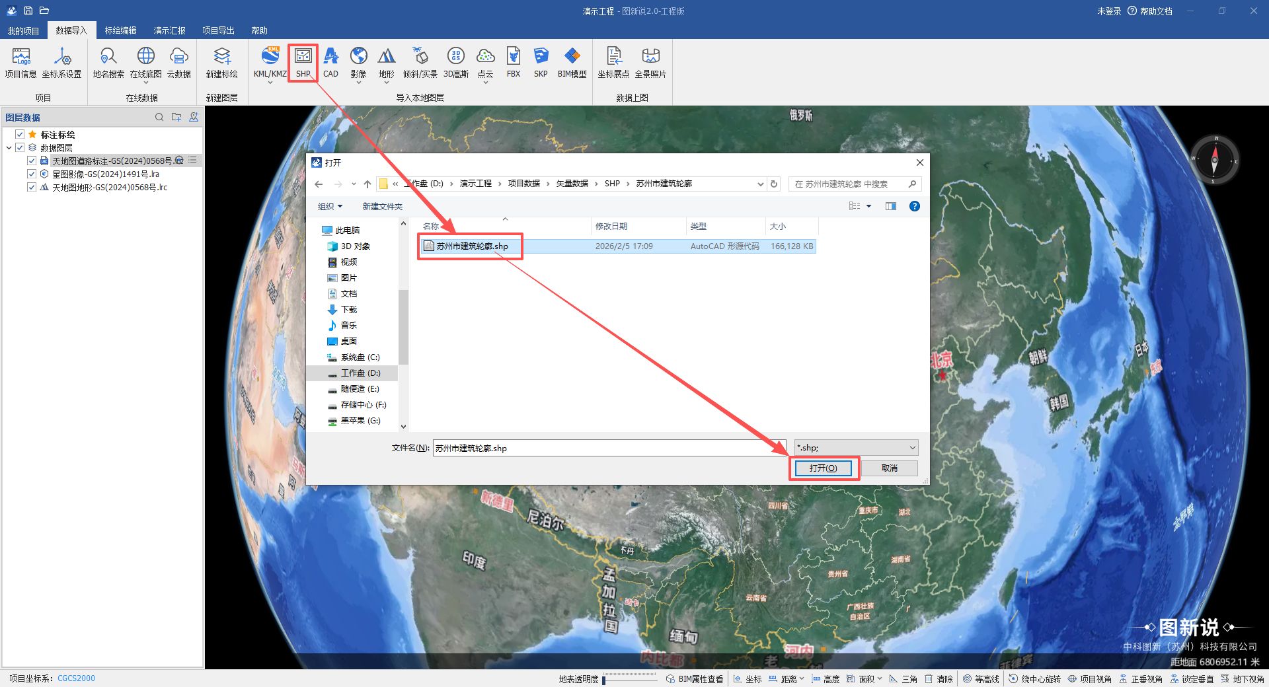
Task: Import a SHP shapefile layer
Action: 303,63
